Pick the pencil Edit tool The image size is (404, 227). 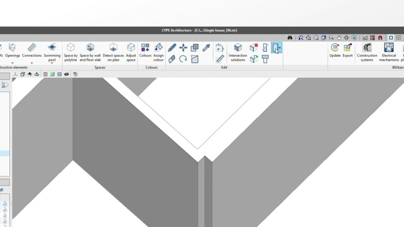point(172,48)
